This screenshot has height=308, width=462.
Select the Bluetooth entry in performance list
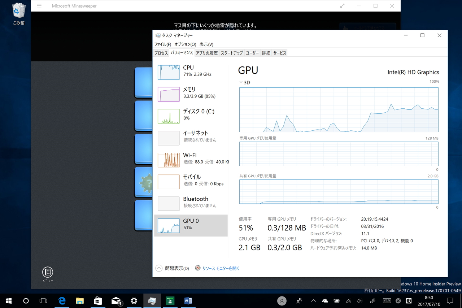[191, 203]
